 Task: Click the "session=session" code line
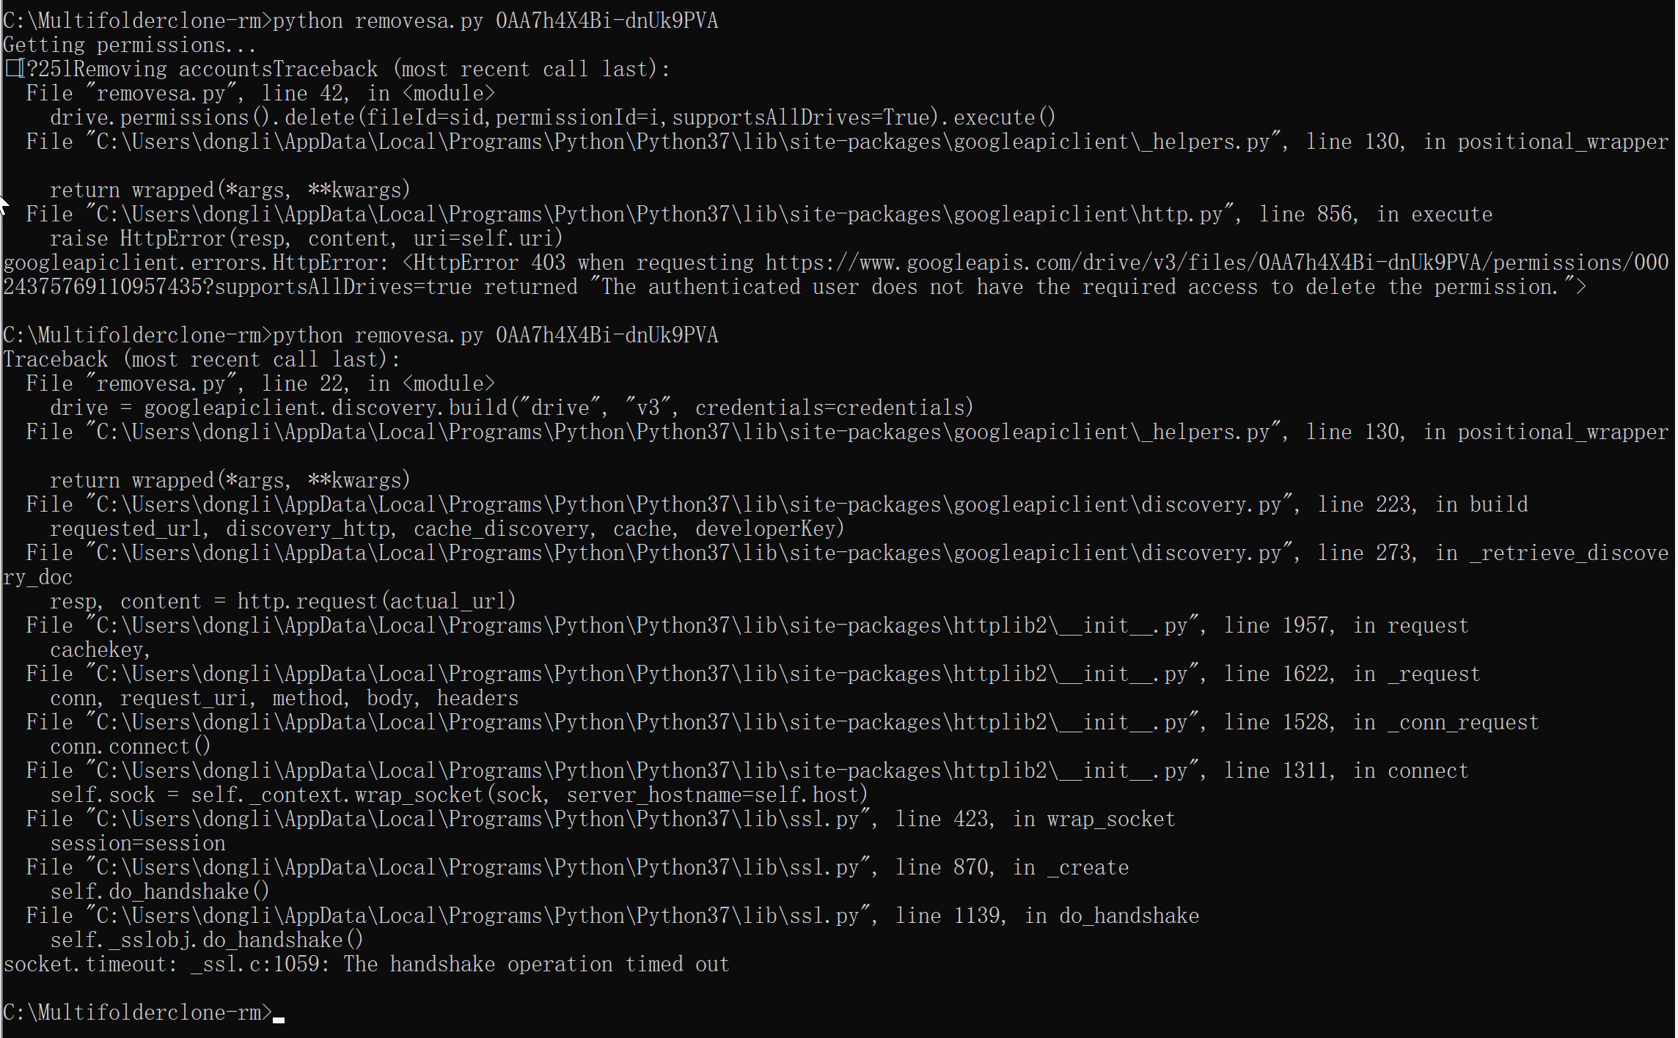[137, 844]
